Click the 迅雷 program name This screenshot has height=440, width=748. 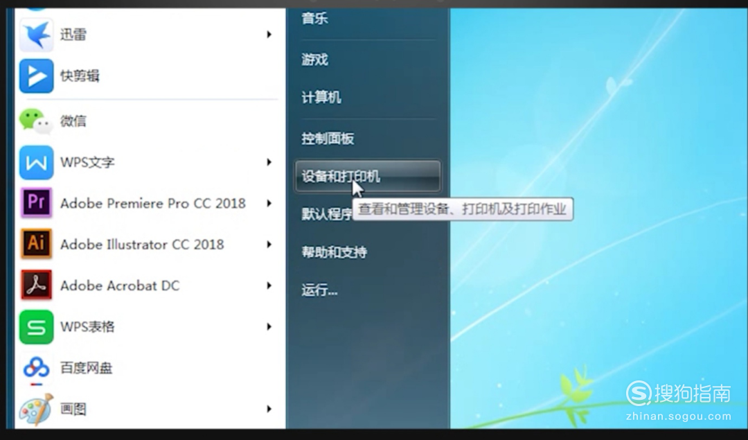click(x=73, y=35)
